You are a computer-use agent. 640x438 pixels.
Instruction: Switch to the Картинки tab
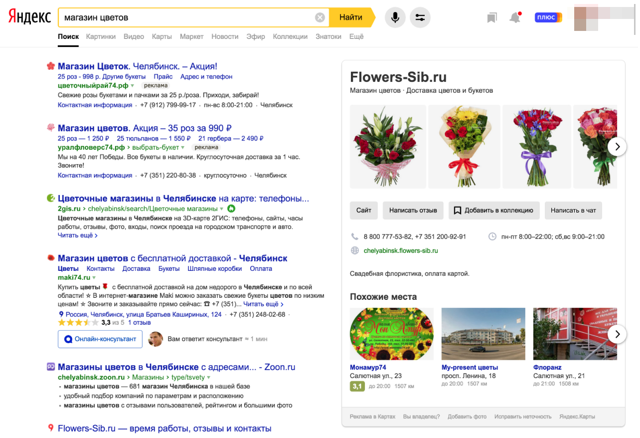coord(101,36)
